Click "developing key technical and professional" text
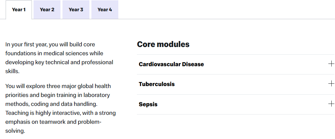 pyautogui.click(x=59, y=62)
